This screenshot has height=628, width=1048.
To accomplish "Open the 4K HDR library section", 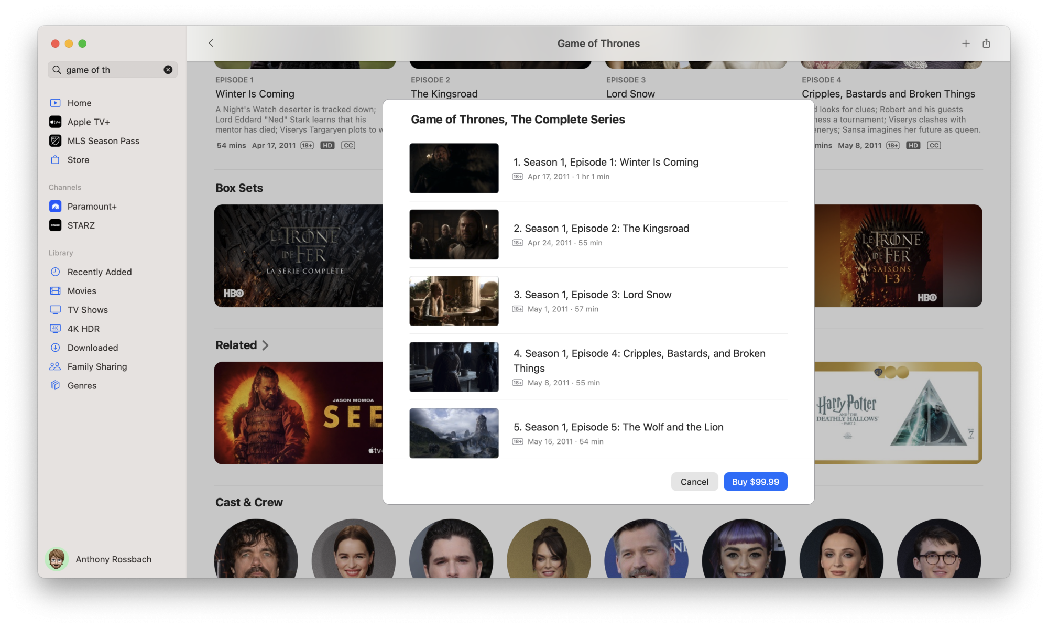I will 83,329.
